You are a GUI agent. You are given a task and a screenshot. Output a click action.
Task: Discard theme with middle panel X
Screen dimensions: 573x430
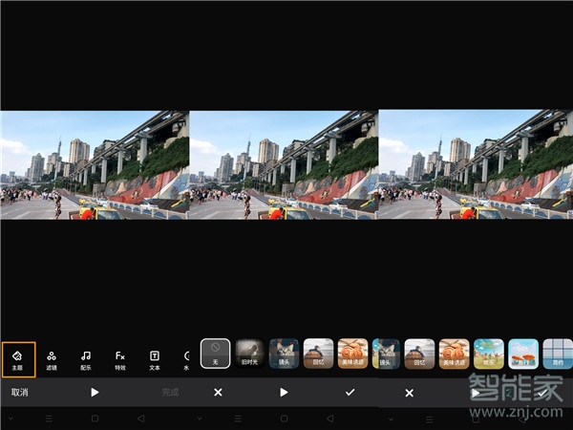click(x=218, y=393)
